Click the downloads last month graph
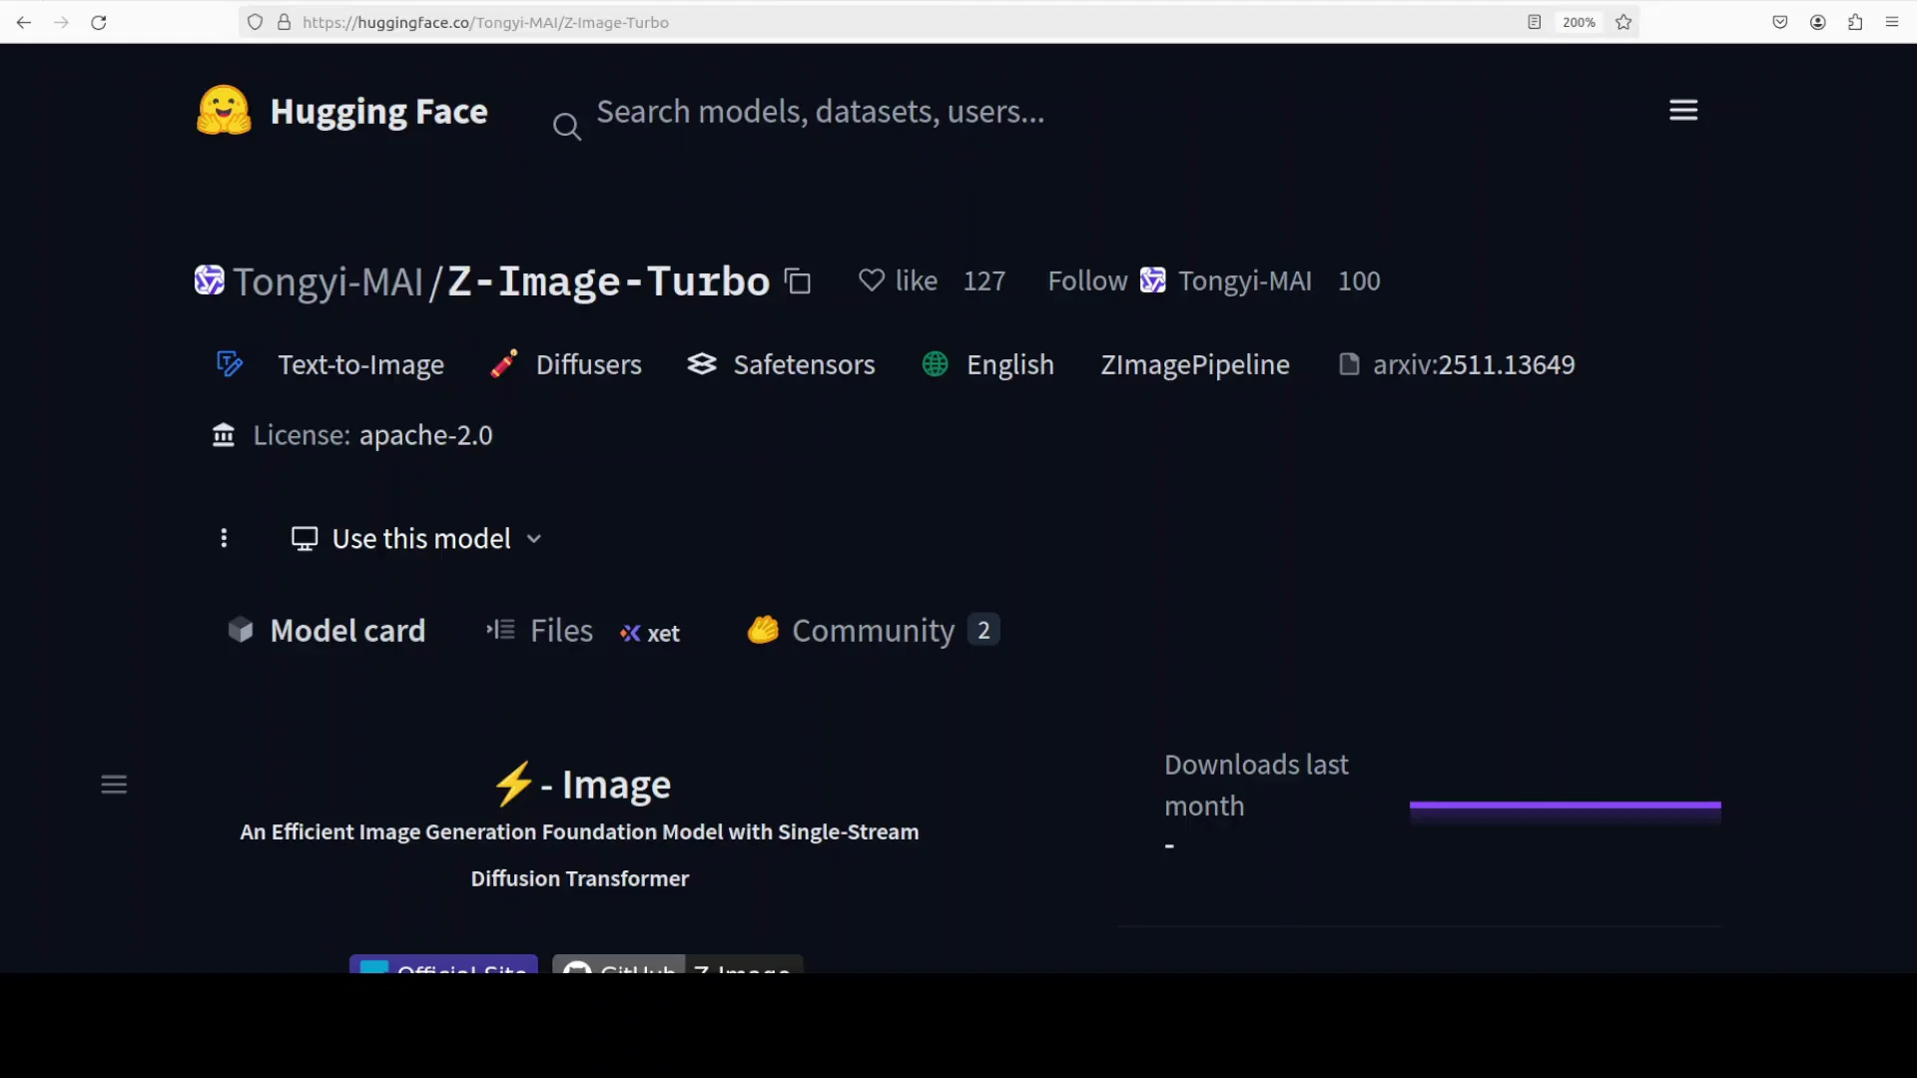 click(x=1564, y=810)
